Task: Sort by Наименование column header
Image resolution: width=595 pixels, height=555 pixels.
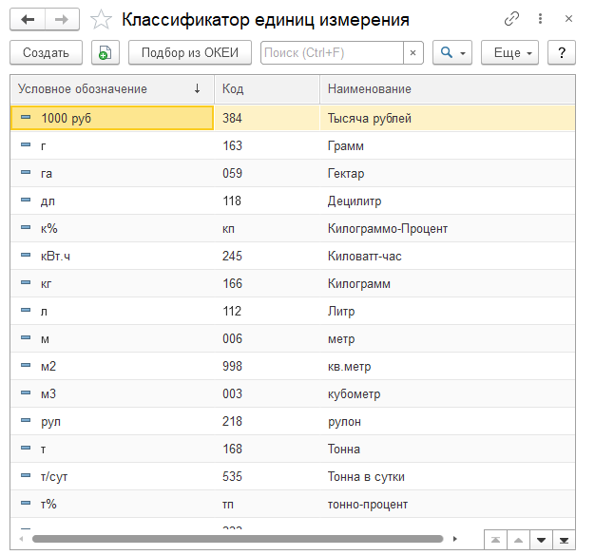Action: click(x=448, y=89)
